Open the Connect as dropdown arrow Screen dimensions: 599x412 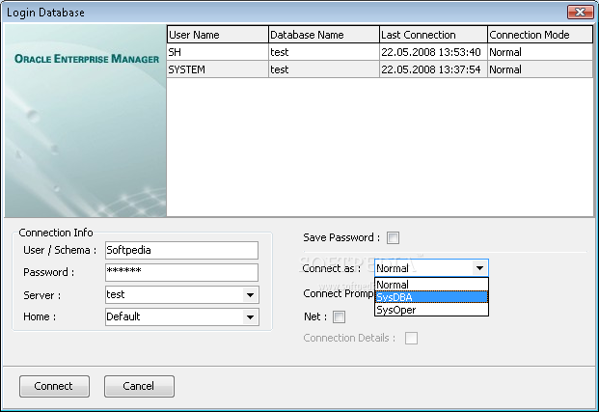(479, 268)
